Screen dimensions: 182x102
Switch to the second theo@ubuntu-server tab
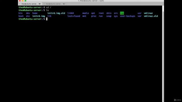pos(55,4)
